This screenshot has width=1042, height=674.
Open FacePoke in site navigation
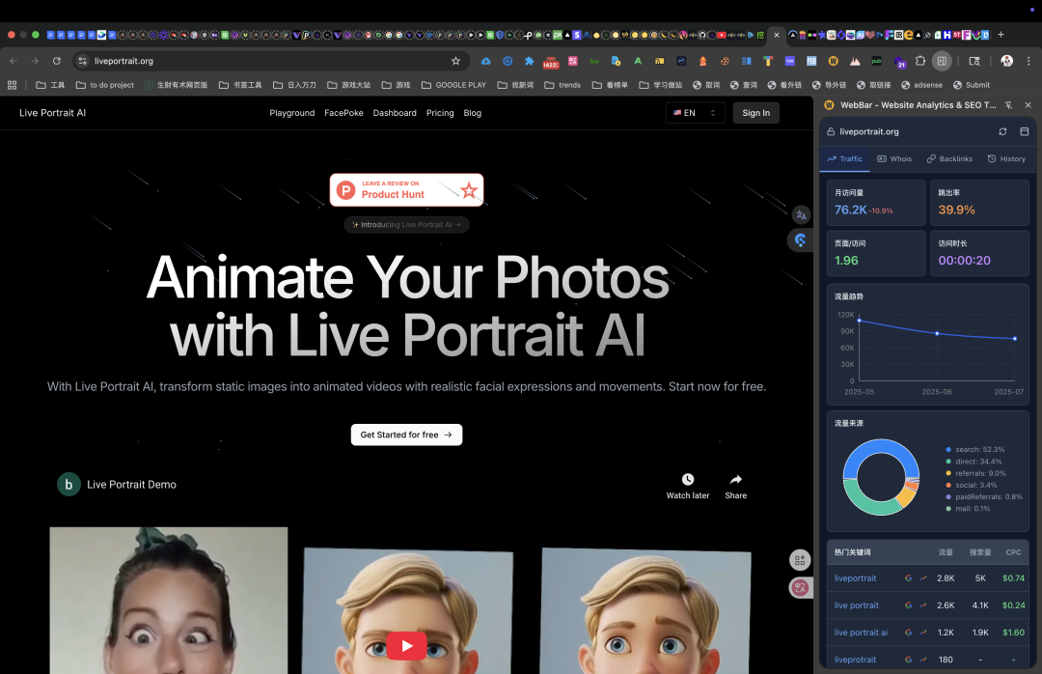click(x=343, y=113)
